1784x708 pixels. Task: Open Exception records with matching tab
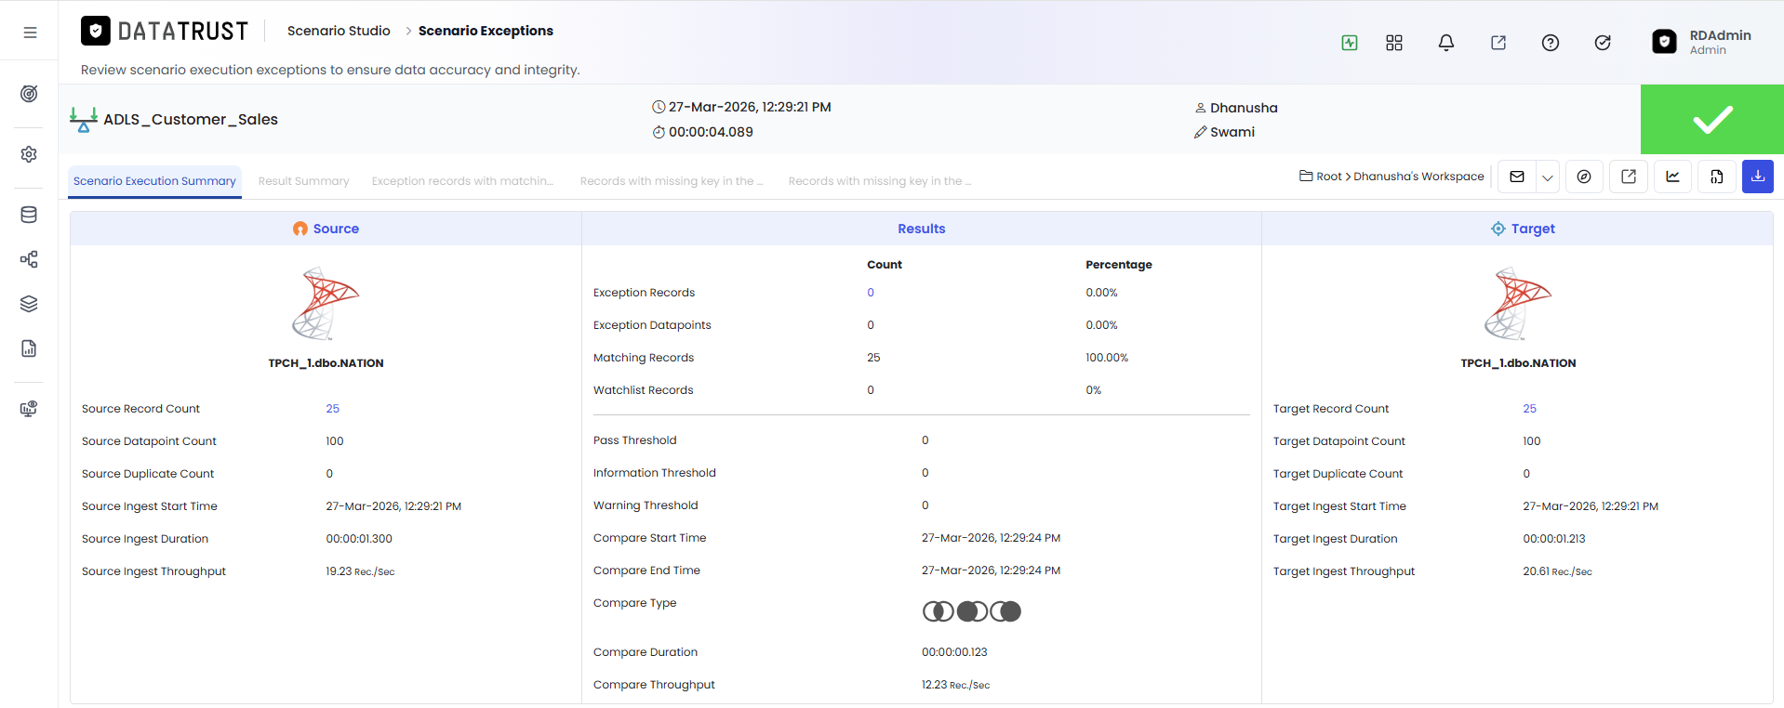pyautogui.click(x=462, y=181)
